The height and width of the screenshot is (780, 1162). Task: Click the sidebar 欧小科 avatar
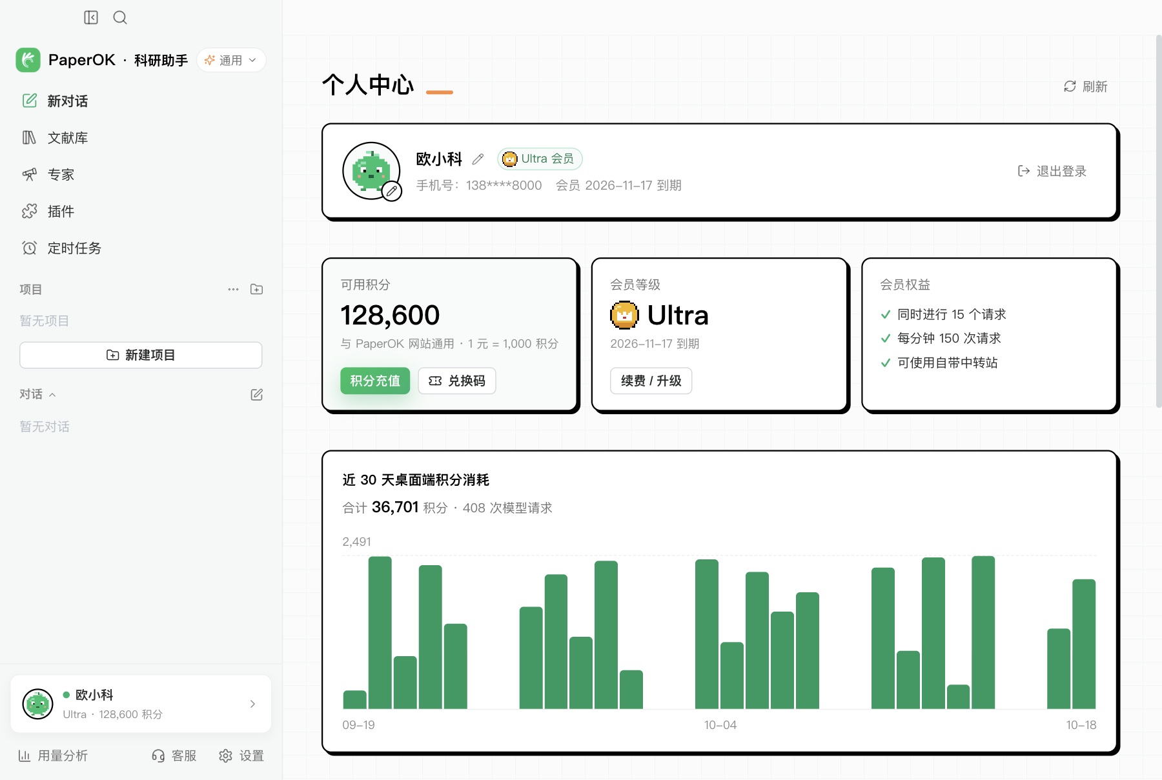[x=37, y=704]
